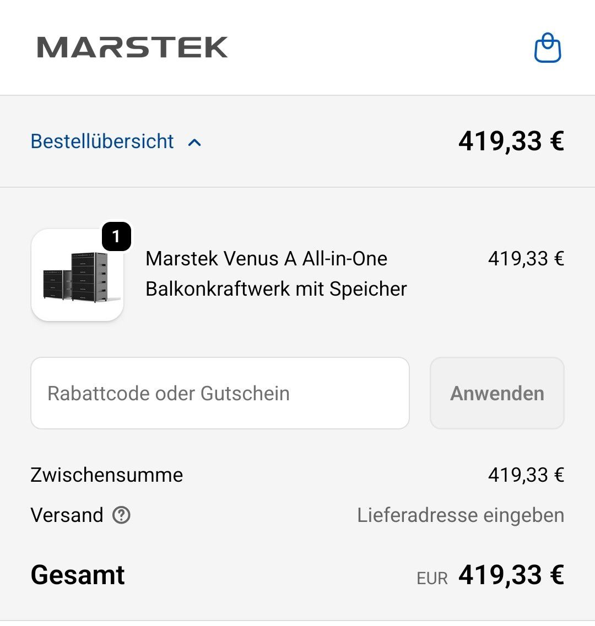The width and height of the screenshot is (595, 626).
Task: Click the Versand label
Action: pyautogui.click(x=67, y=515)
